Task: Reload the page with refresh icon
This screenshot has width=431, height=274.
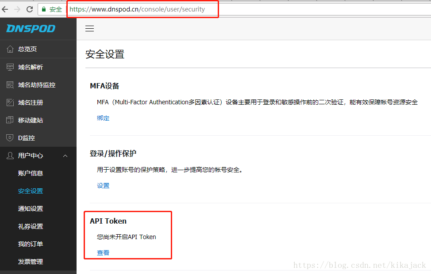Action: (x=29, y=9)
